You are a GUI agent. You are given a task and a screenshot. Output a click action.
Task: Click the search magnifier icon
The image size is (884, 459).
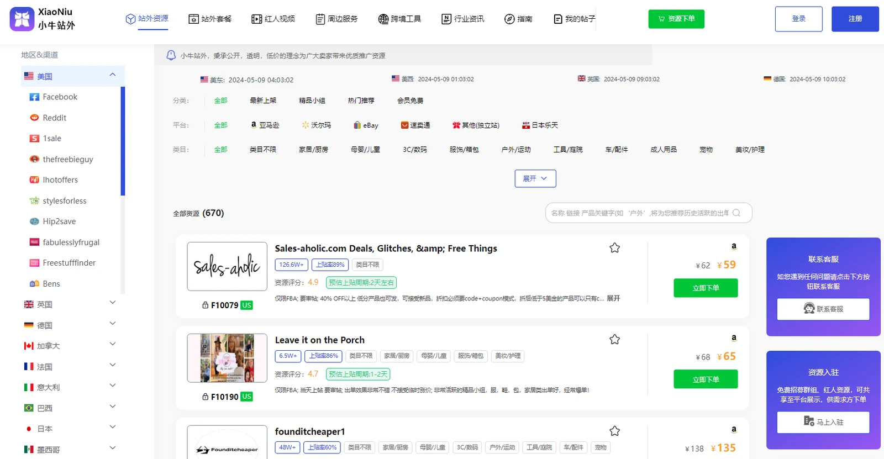(736, 213)
